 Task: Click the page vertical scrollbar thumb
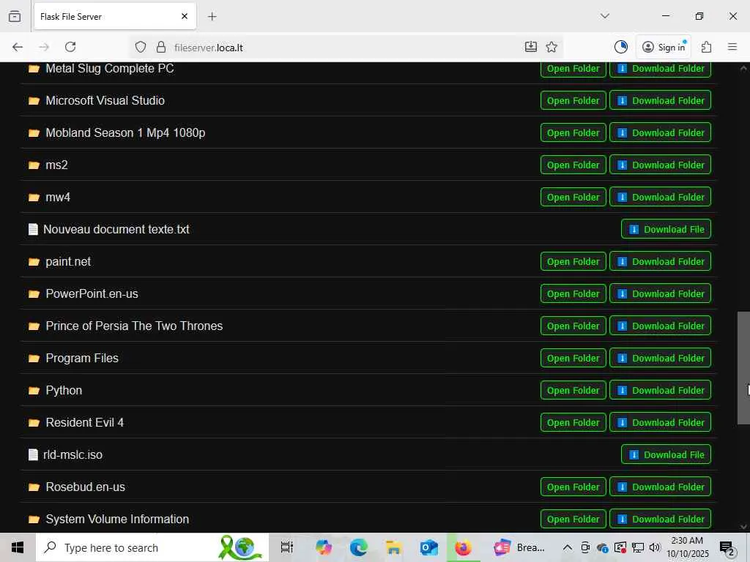(743, 368)
